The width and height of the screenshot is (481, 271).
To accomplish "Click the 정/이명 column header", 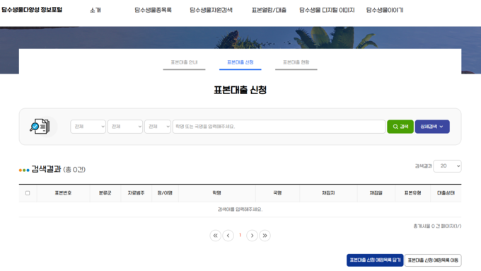I will [x=165, y=193].
